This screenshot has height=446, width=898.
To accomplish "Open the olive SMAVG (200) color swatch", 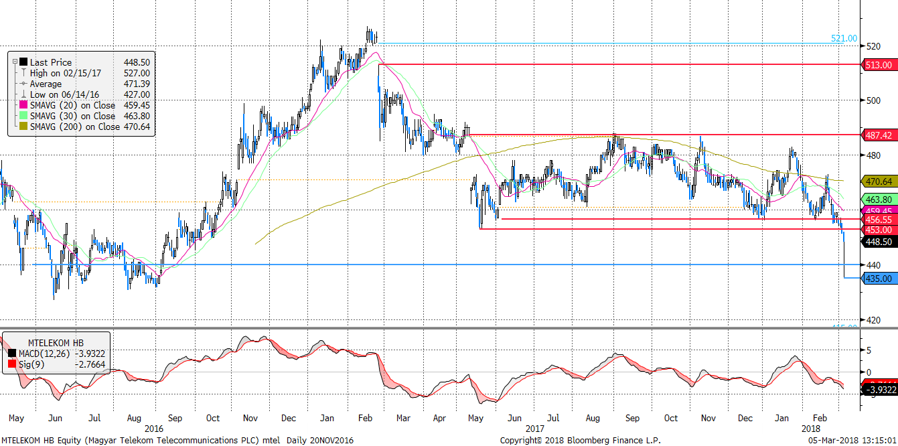I will point(23,127).
